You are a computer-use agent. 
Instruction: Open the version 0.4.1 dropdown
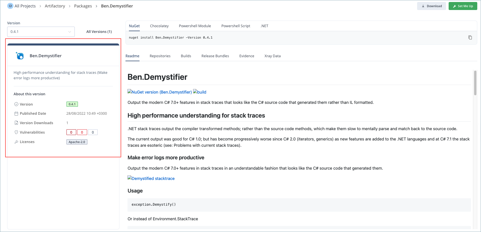tap(41, 32)
